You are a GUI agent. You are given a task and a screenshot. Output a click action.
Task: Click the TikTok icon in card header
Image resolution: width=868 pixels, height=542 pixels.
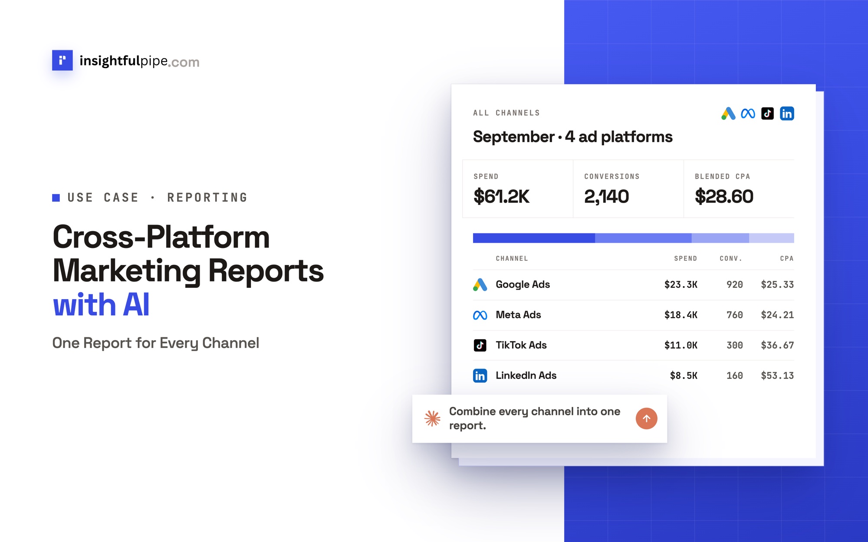click(x=767, y=114)
